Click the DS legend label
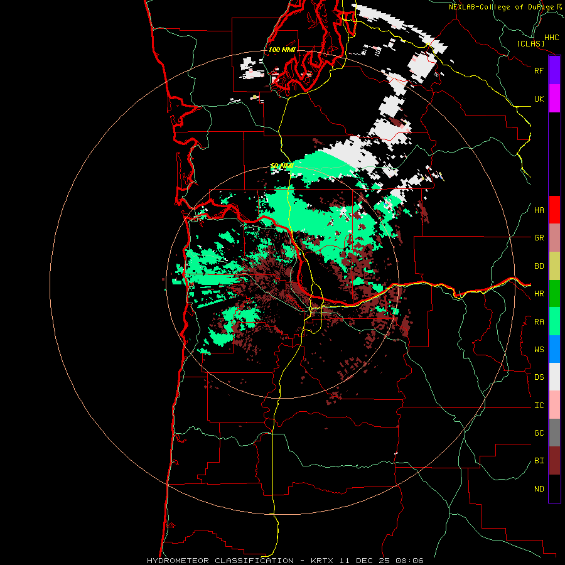Viewport: 565px width, 565px height. (x=539, y=377)
